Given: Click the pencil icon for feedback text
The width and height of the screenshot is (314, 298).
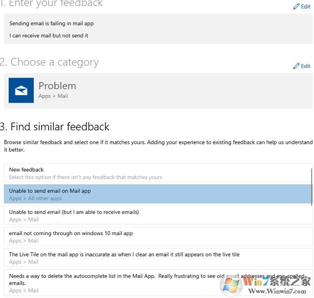Looking at the screenshot, I should coord(296,7).
